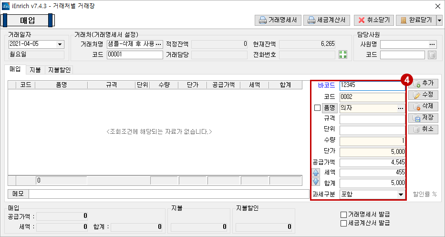Click the 취소 button

[x=423, y=129]
